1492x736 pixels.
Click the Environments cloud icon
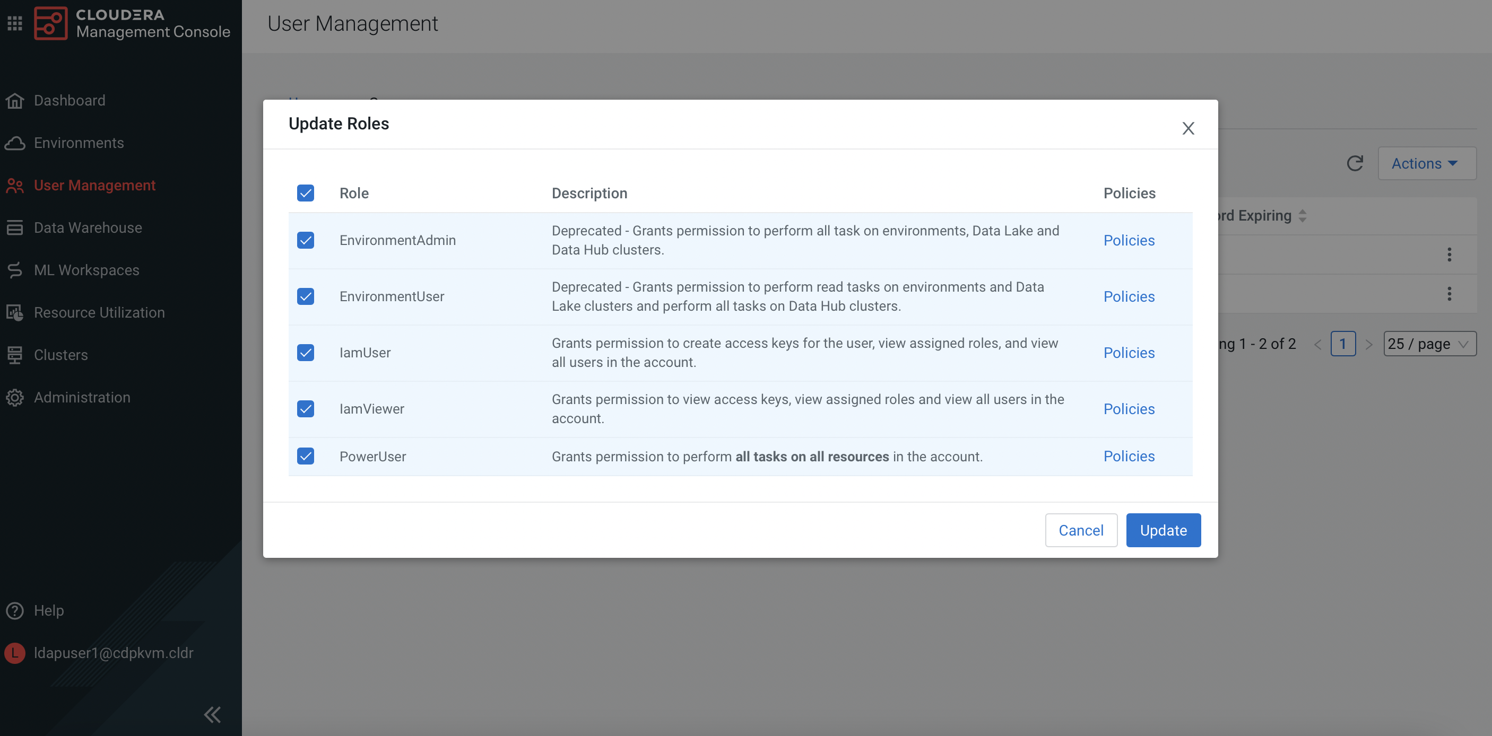[x=14, y=143]
